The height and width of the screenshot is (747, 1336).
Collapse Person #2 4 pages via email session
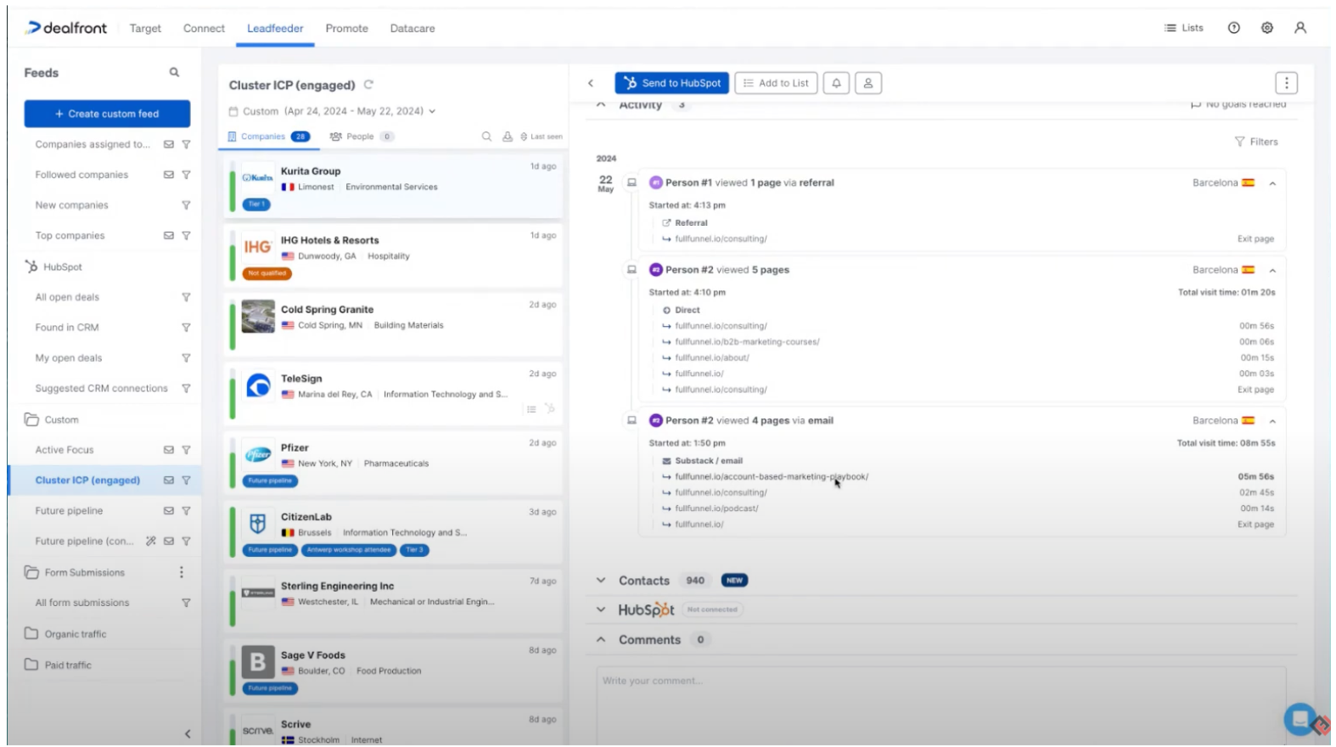pyautogui.click(x=1272, y=421)
